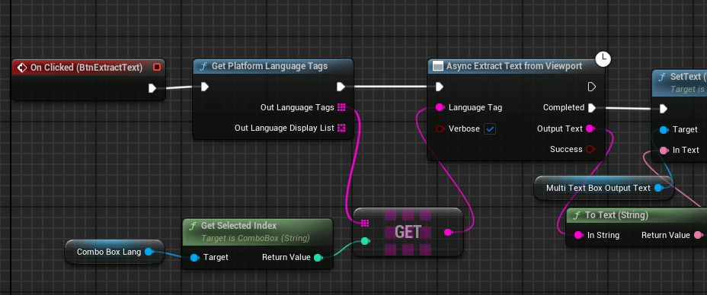Click the Async Extract node window icon

click(437, 67)
